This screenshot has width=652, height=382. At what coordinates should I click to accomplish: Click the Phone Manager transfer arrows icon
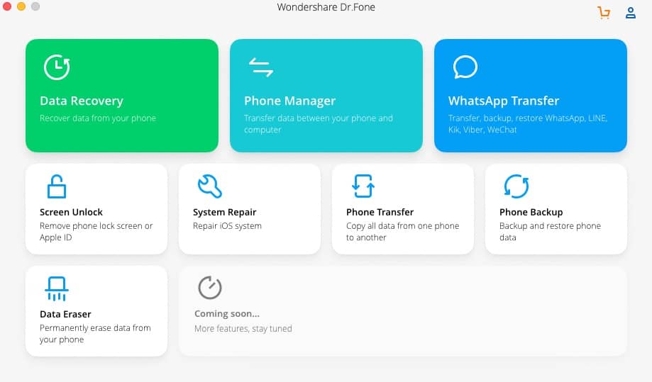pyautogui.click(x=260, y=67)
